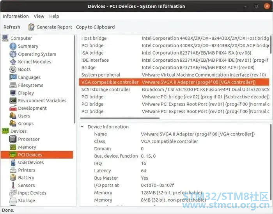This screenshot has width=273, height=214.
Task: Click the Class value VGA compatible controller
Action: 169,141
